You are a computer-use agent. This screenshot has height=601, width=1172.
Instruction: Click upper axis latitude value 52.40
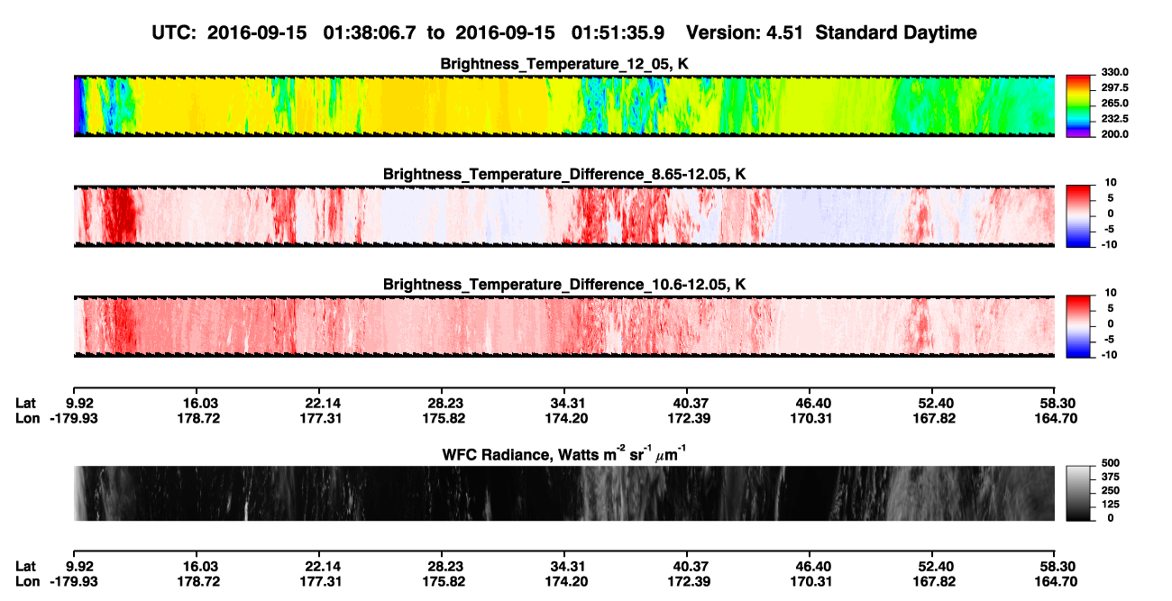[930, 404]
